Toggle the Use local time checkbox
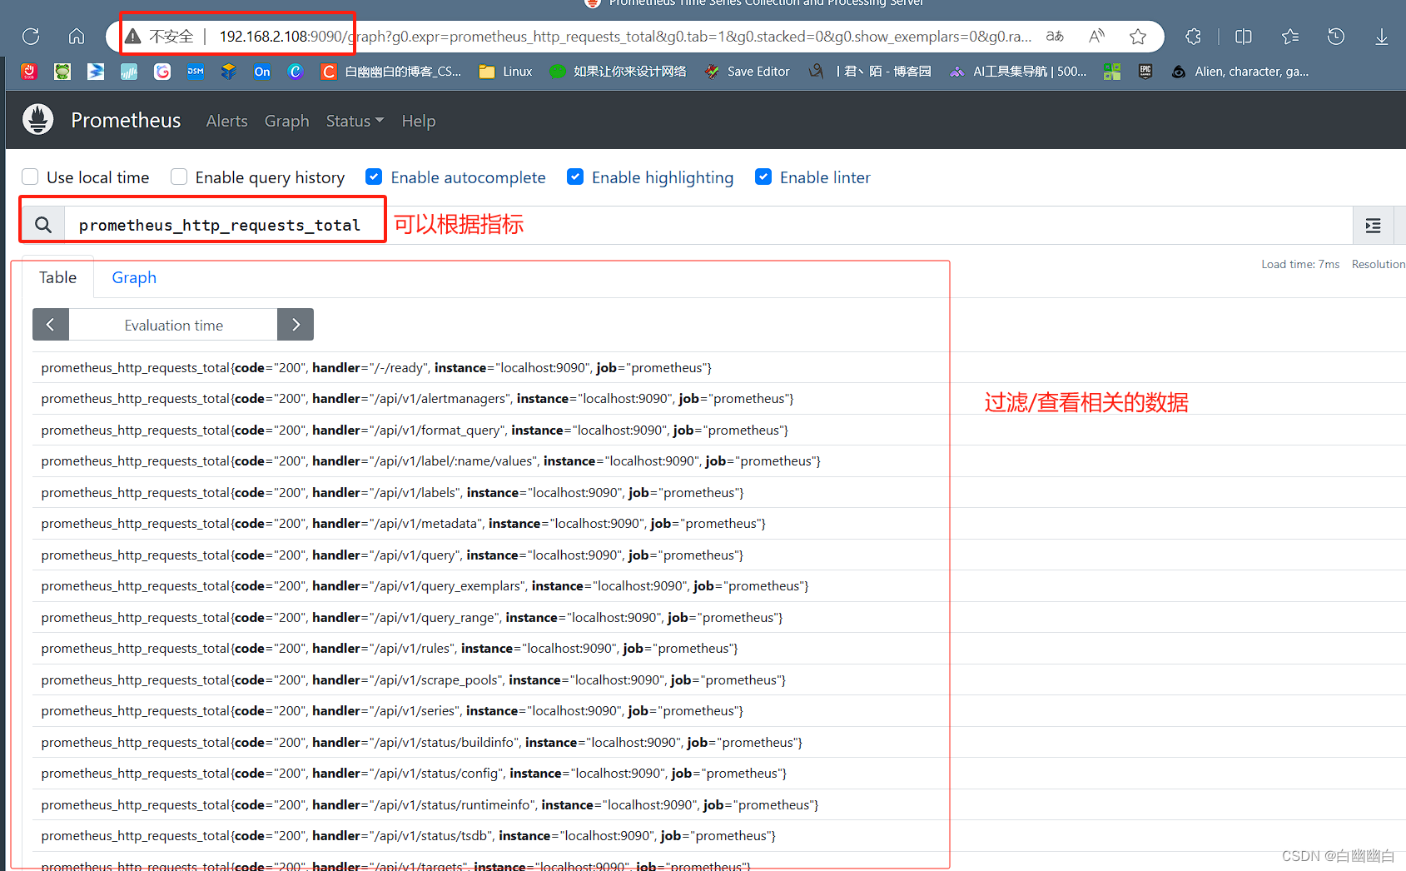Screen dimensions: 1406x871 pyautogui.click(x=30, y=177)
